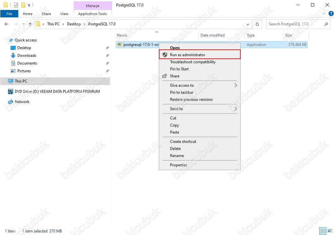Click the Back navigation arrow

point(6,24)
